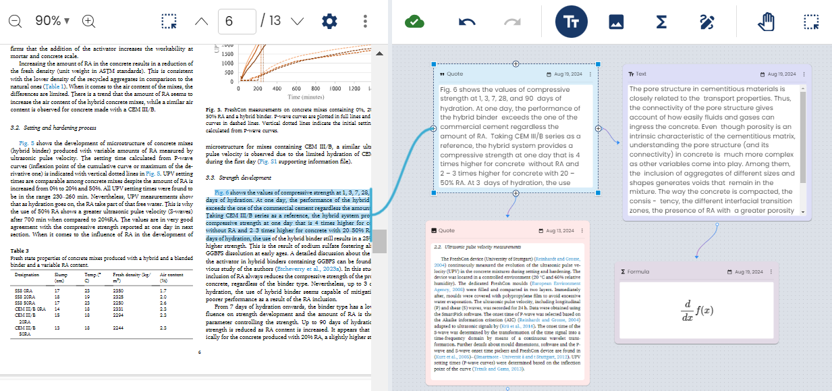Viewport: 832px width, 391px height.
Task: Click the redo arrow icon
Action: point(511,21)
